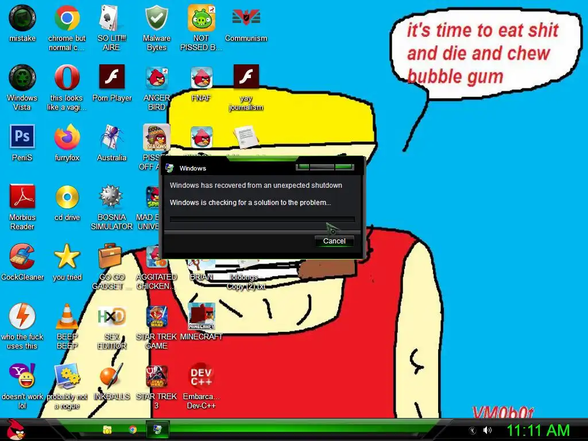The image size is (588, 441).
Task: Select the Yahoo icon 'doesn't work lol'
Action: pos(22,376)
